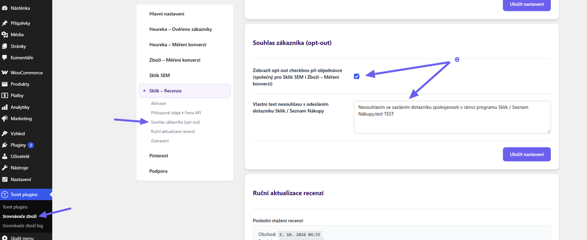Select Srovnávače zboží submenu item
Viewport: 587px width, 240px height.
(x=19, y=216)
